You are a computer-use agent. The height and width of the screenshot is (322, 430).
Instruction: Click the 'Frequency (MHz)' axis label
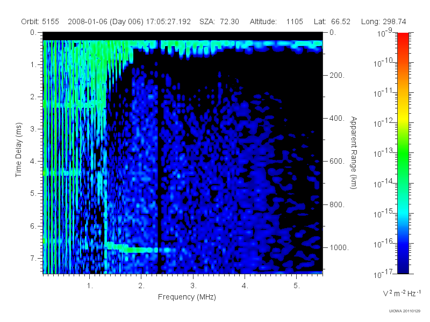187,297
